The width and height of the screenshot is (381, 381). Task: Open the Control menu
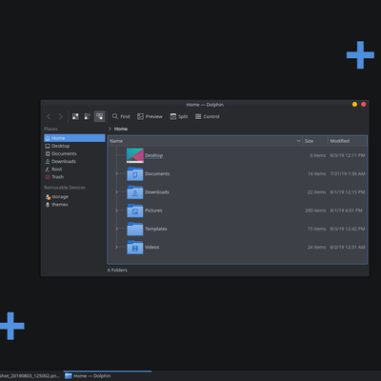[x=207, y=116]
